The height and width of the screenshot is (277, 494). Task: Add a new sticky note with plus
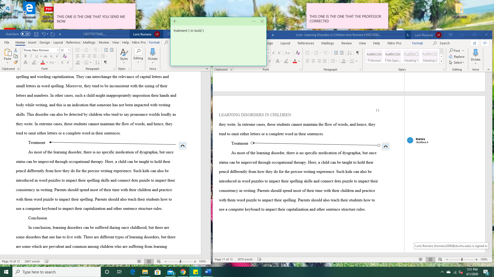tap(175, 21)
